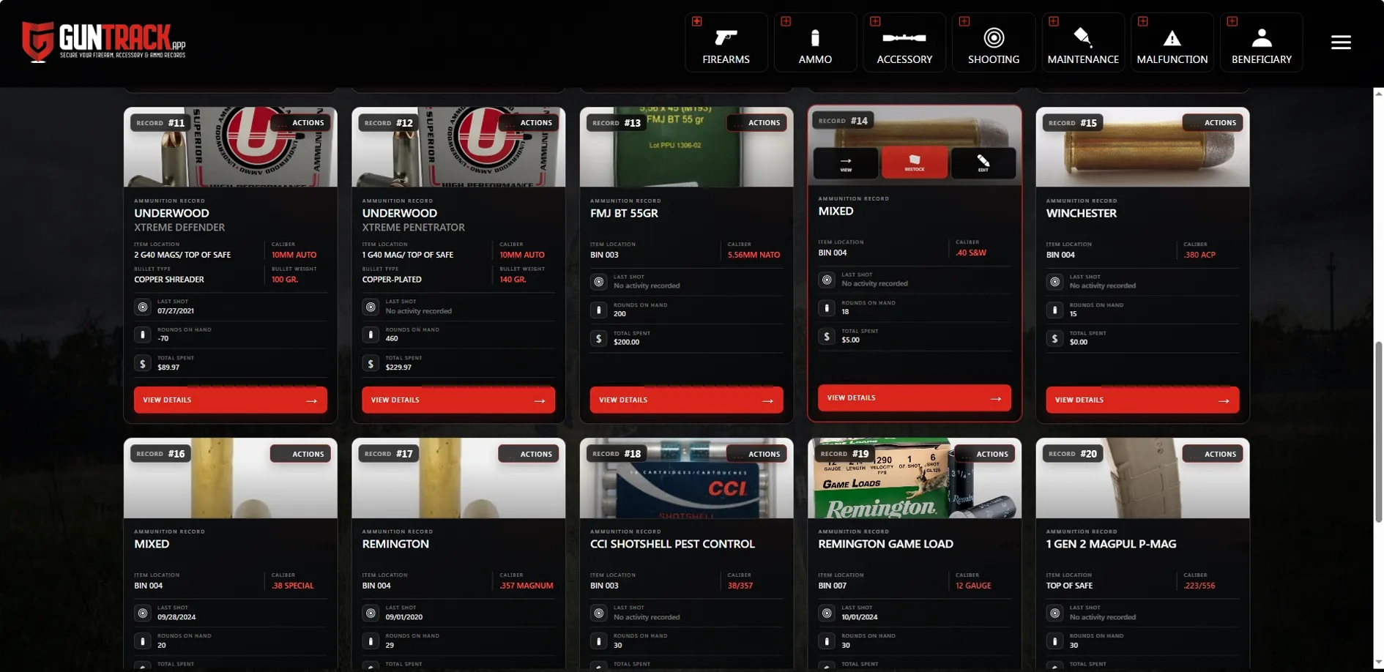Click the GunTrack logo
The image size is (1384, 672).
(x=104, y=41)
